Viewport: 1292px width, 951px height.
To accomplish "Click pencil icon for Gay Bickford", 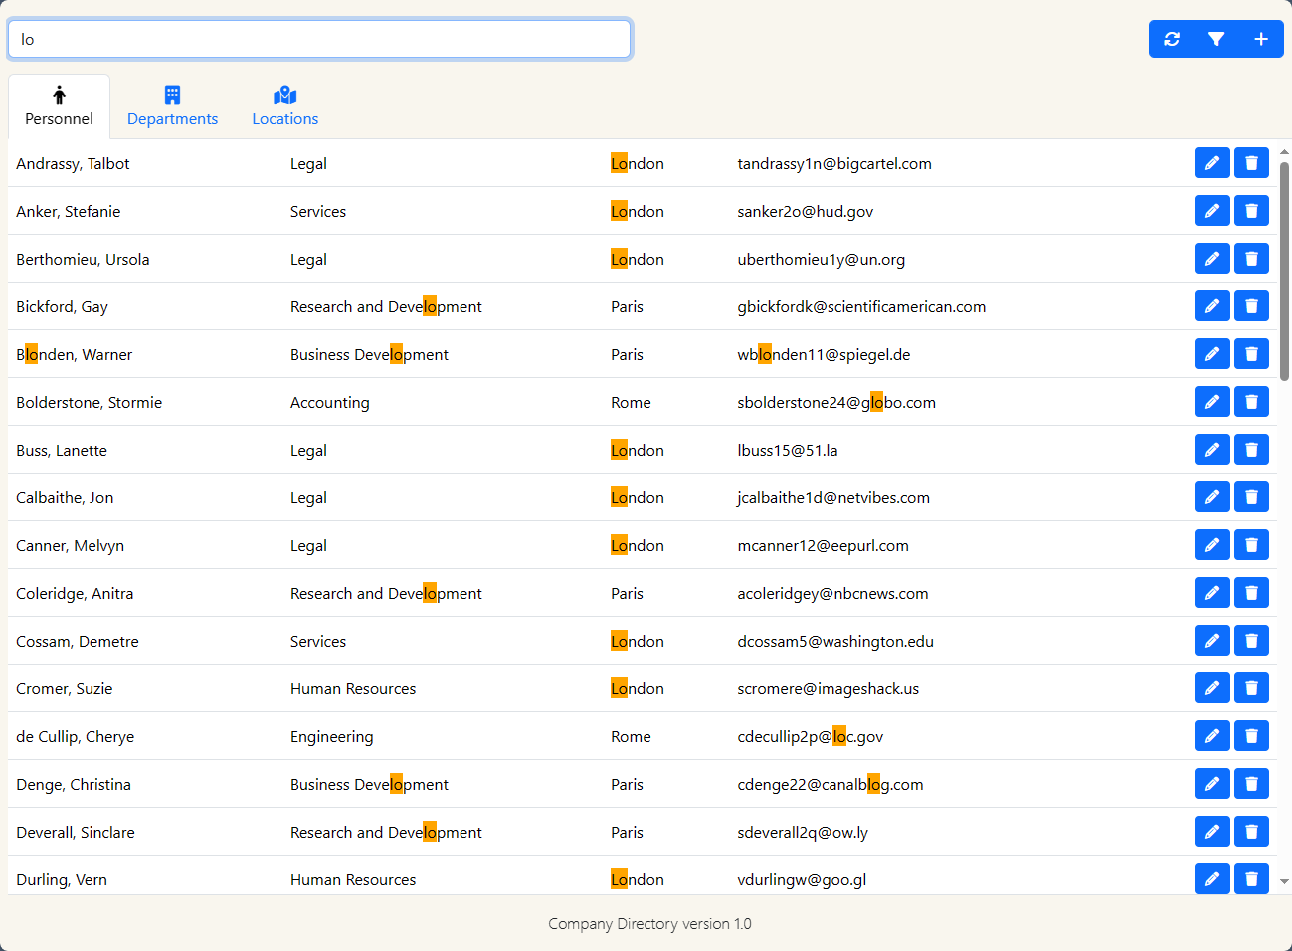I will (1211, 306).
